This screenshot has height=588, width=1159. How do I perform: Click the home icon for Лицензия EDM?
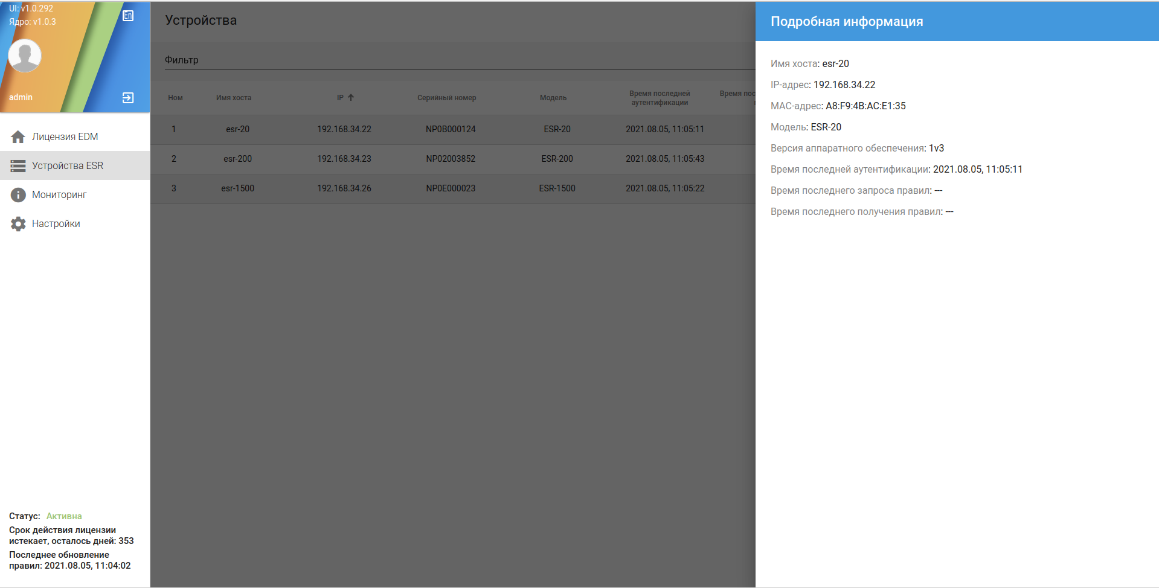tap(18, 137)
